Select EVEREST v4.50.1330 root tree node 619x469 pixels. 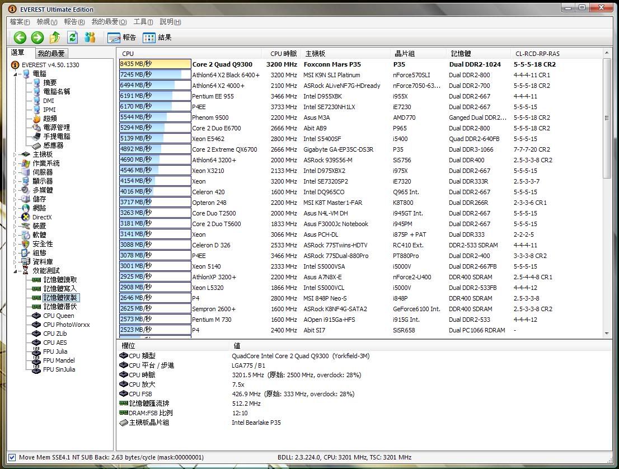(50, 65)
